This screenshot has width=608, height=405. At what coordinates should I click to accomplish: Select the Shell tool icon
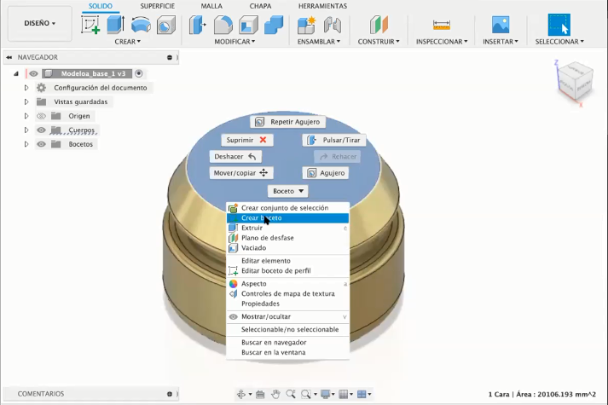click(x=248, y=26)
